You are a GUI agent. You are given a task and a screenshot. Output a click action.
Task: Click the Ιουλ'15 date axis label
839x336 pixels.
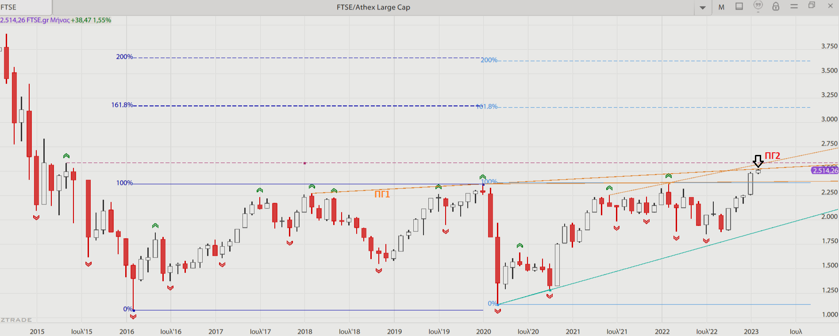point(82,331)
